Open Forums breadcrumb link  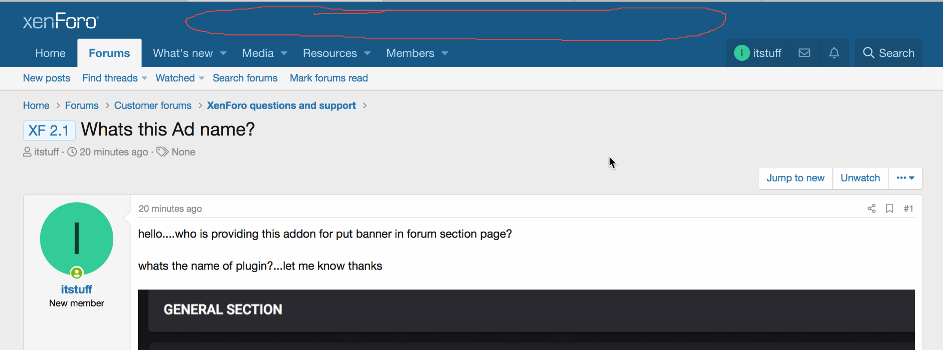click(x=82, y=106)
